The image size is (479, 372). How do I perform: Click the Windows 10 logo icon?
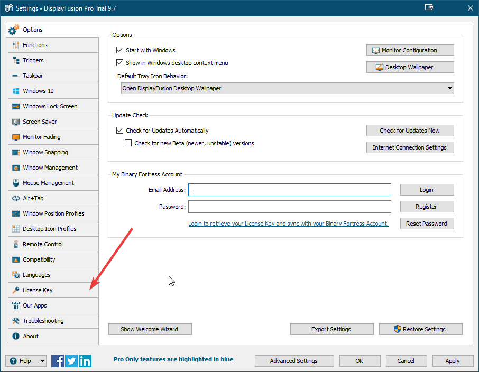pos(16,91)
